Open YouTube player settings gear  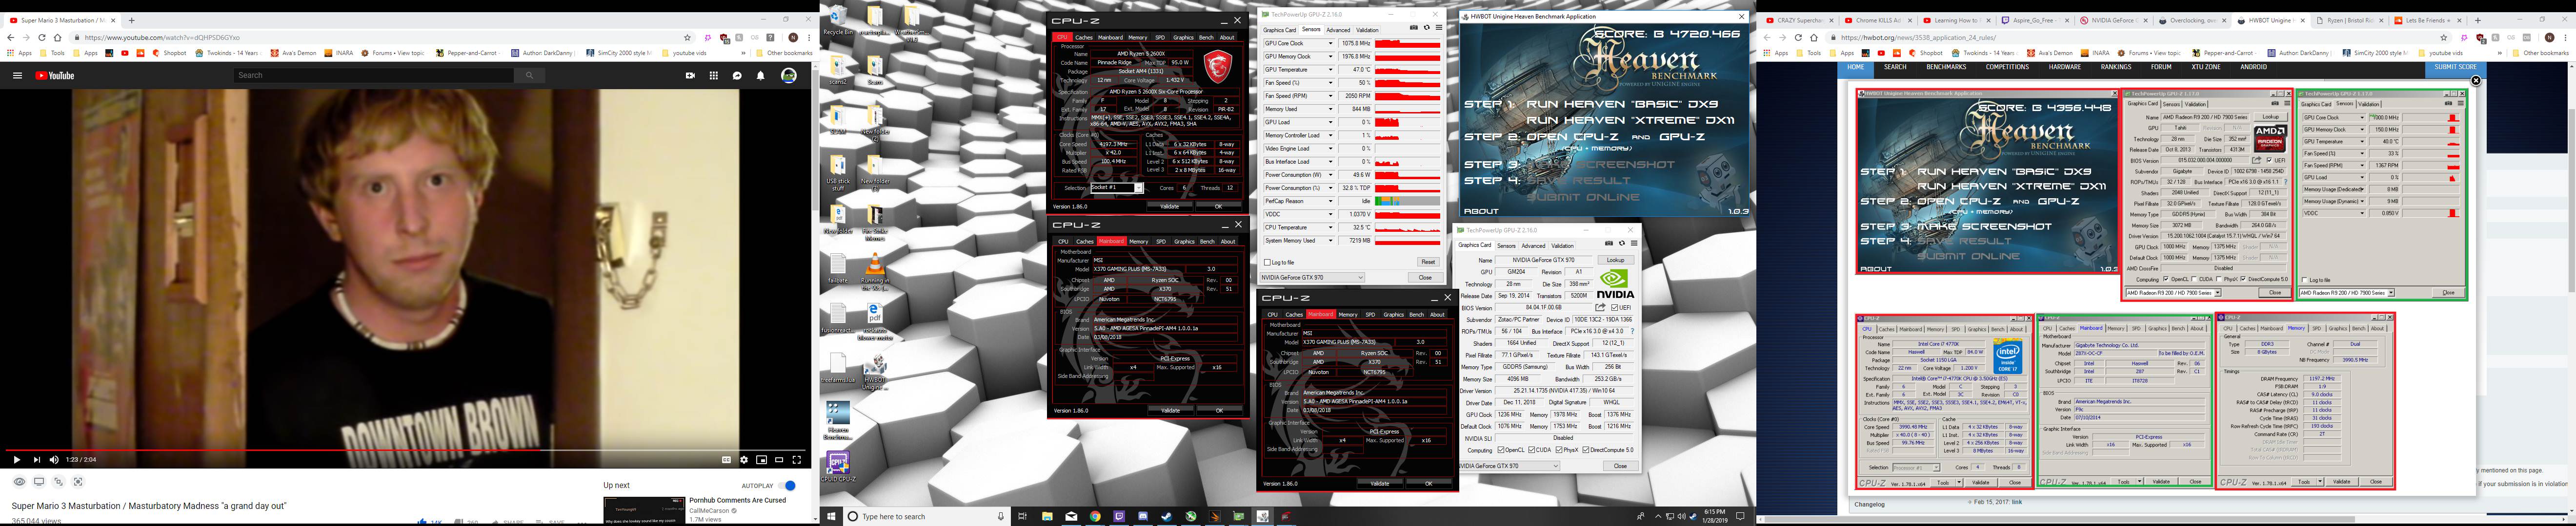pos(744,459)
